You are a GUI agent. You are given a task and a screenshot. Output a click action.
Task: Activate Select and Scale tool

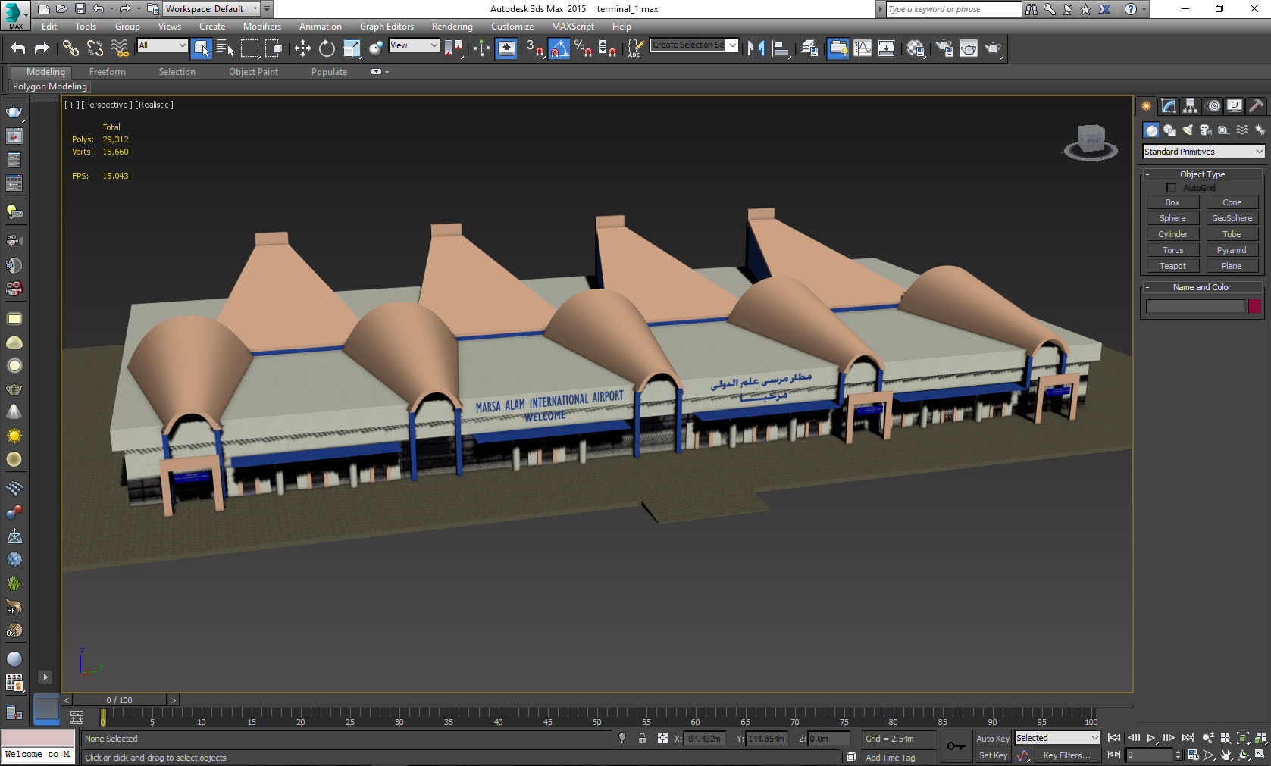(x=352, y=48)
